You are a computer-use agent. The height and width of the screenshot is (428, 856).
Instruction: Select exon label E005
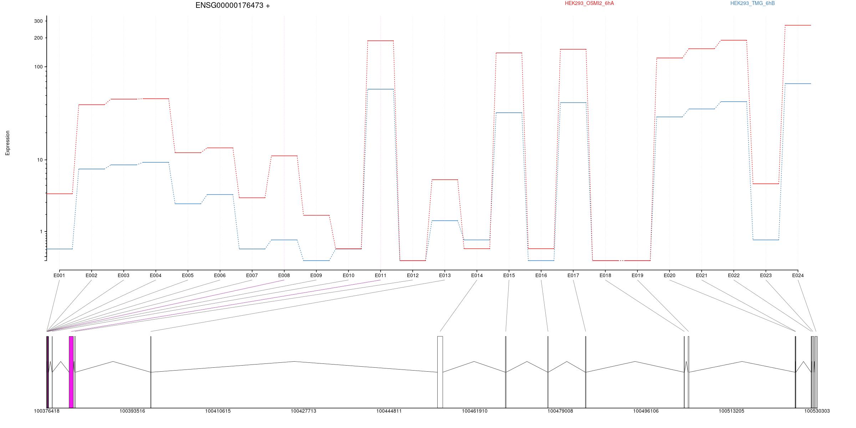coord(188,275)
